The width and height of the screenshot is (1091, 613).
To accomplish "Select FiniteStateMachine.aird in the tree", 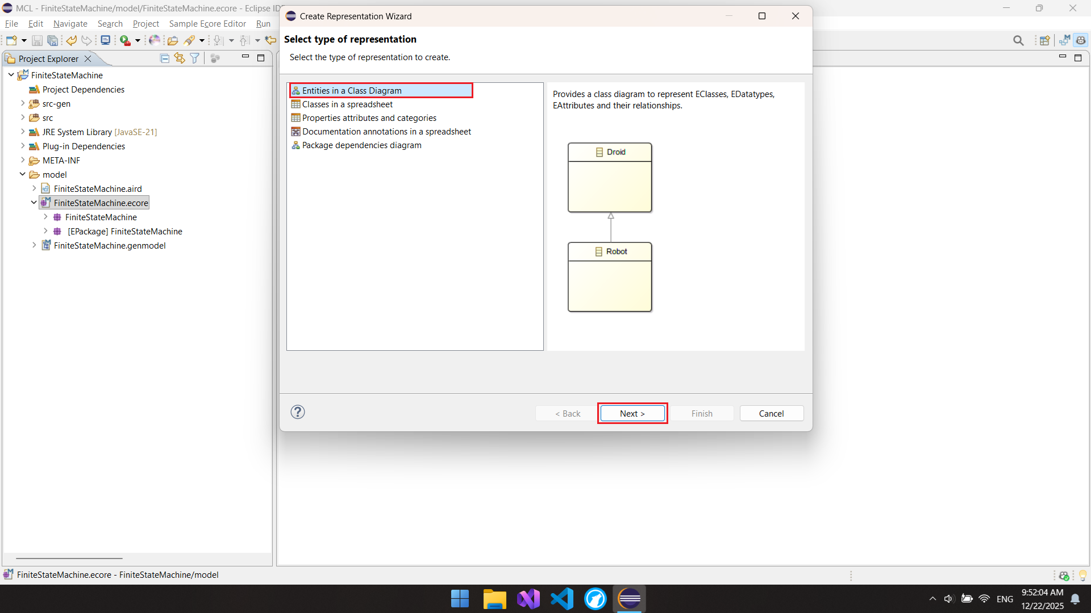I will [98, 188].
